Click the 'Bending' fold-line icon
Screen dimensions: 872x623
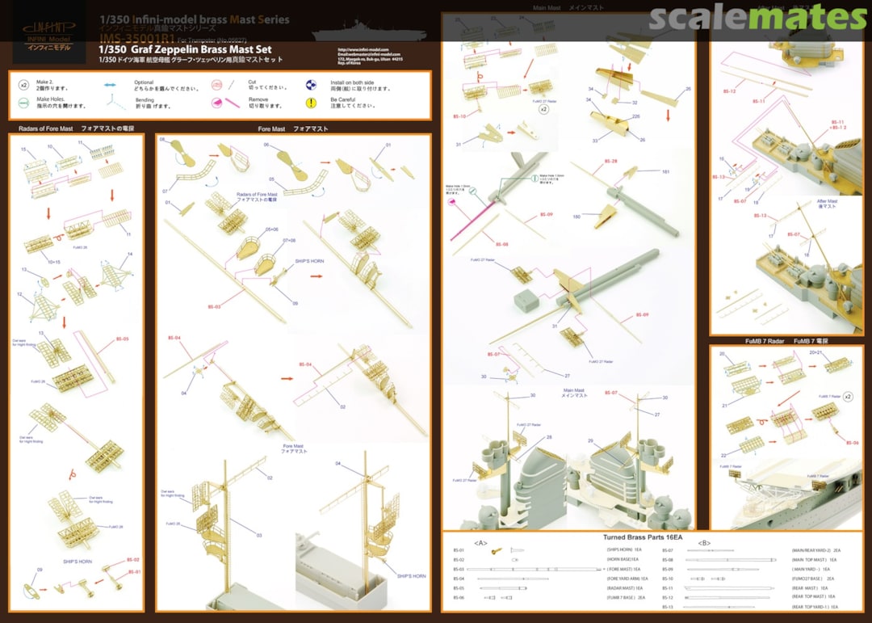point(111,103)
